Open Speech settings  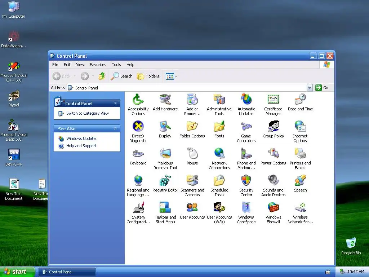(300, 184)
